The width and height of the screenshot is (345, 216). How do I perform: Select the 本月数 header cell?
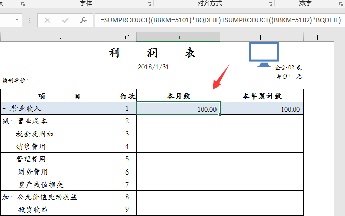178,96
